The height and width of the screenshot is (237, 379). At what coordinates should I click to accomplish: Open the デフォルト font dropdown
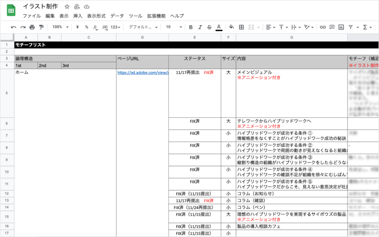point(143,27)
